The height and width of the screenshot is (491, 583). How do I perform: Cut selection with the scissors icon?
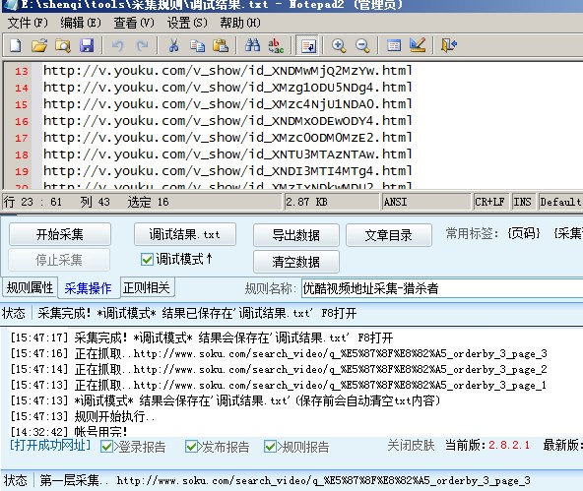(x=173, y=45)
